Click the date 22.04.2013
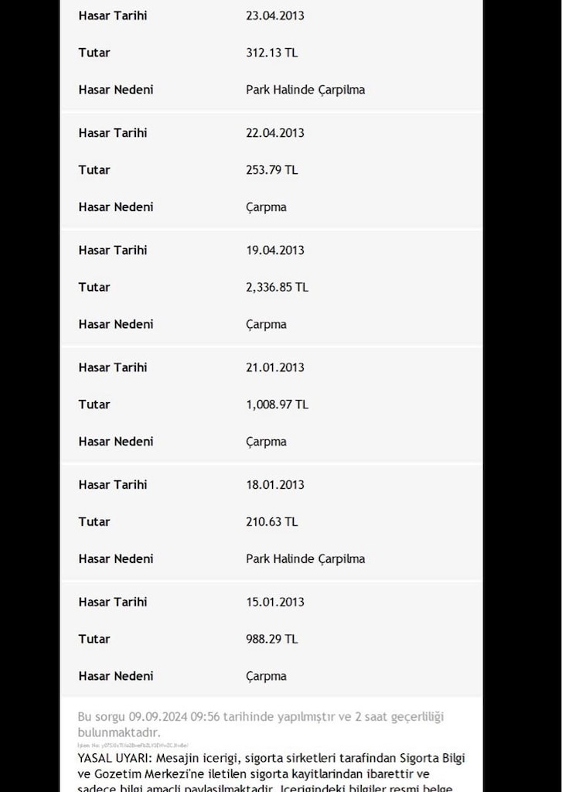The width and height of the screenshot is (562, 792). click(x=274, y=133)
